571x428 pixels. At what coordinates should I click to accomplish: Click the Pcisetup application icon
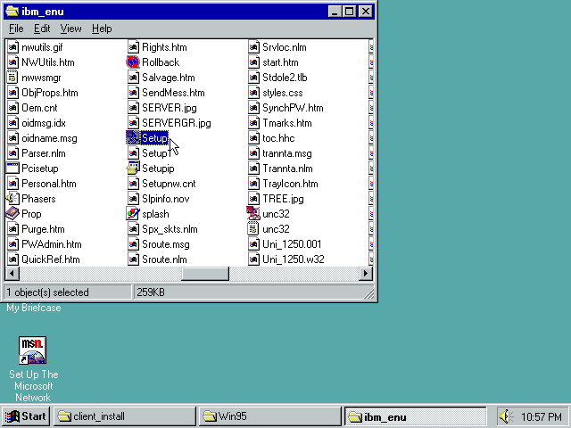[12, 169]
